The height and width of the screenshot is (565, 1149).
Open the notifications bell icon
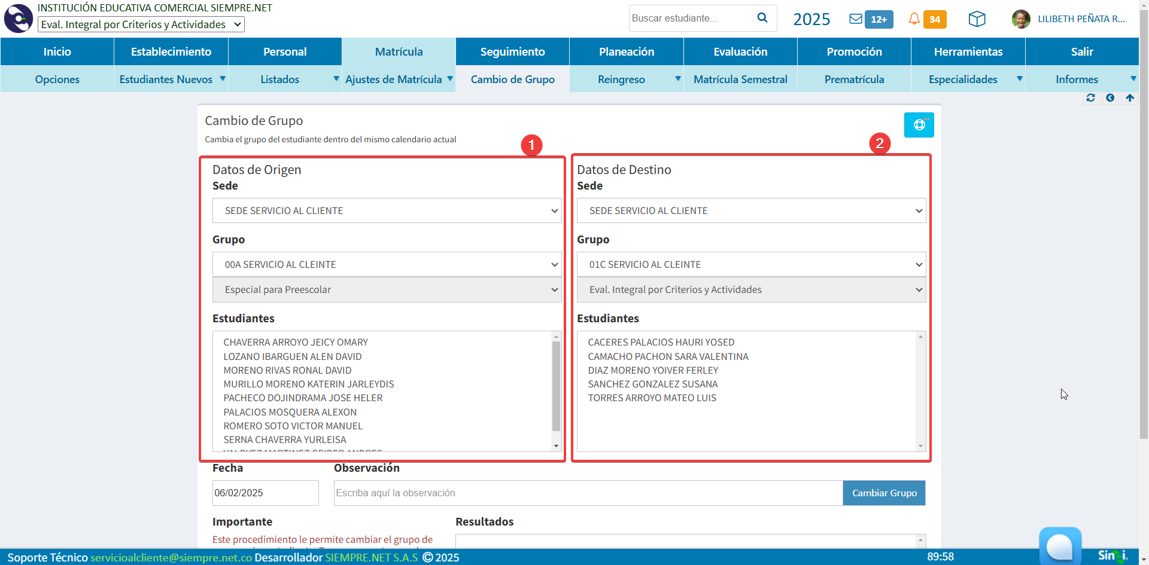click(x=914, y=19)
